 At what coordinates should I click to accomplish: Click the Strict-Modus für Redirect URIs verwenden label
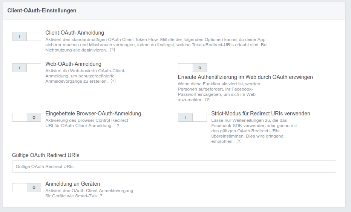(261, 114)
